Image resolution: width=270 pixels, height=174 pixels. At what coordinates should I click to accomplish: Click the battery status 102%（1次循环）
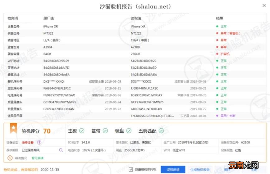94,150
